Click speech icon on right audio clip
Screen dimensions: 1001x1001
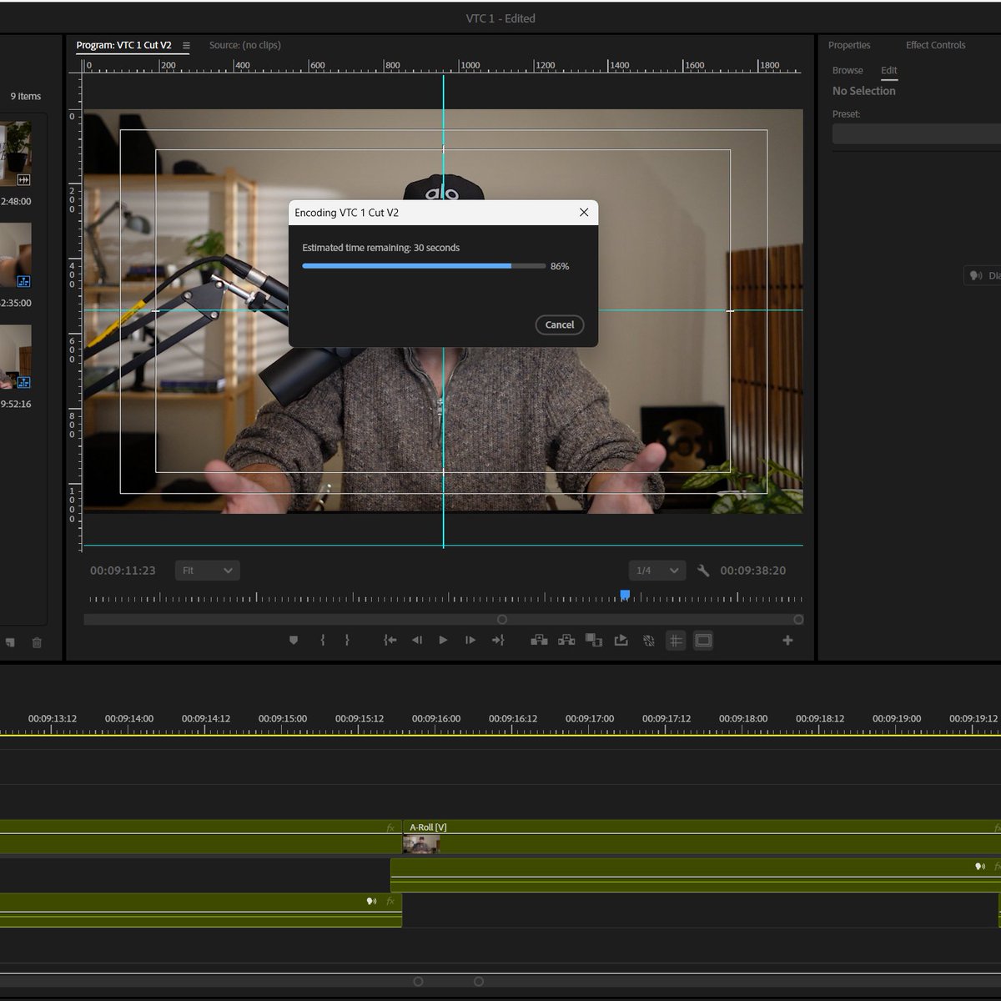tap(980, 867)
